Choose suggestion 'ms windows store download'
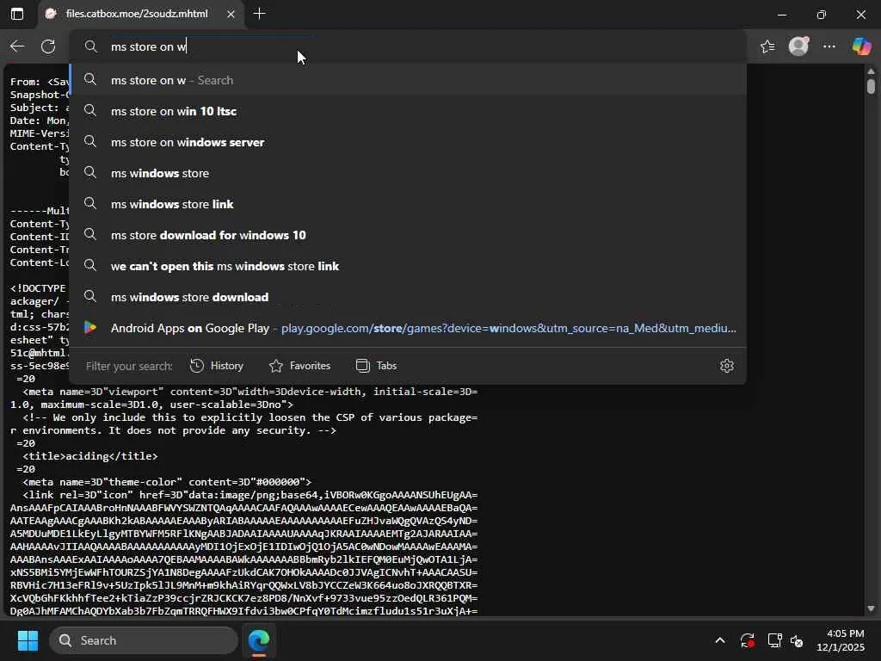Viewport: 881px width, 661px height. point(408,297)
